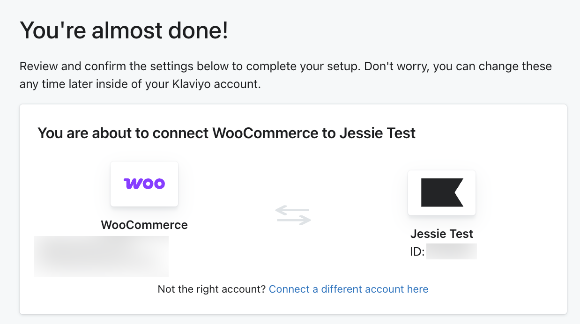
Task: Click "Jessie Test" in the card title
Action: point(377,133)
